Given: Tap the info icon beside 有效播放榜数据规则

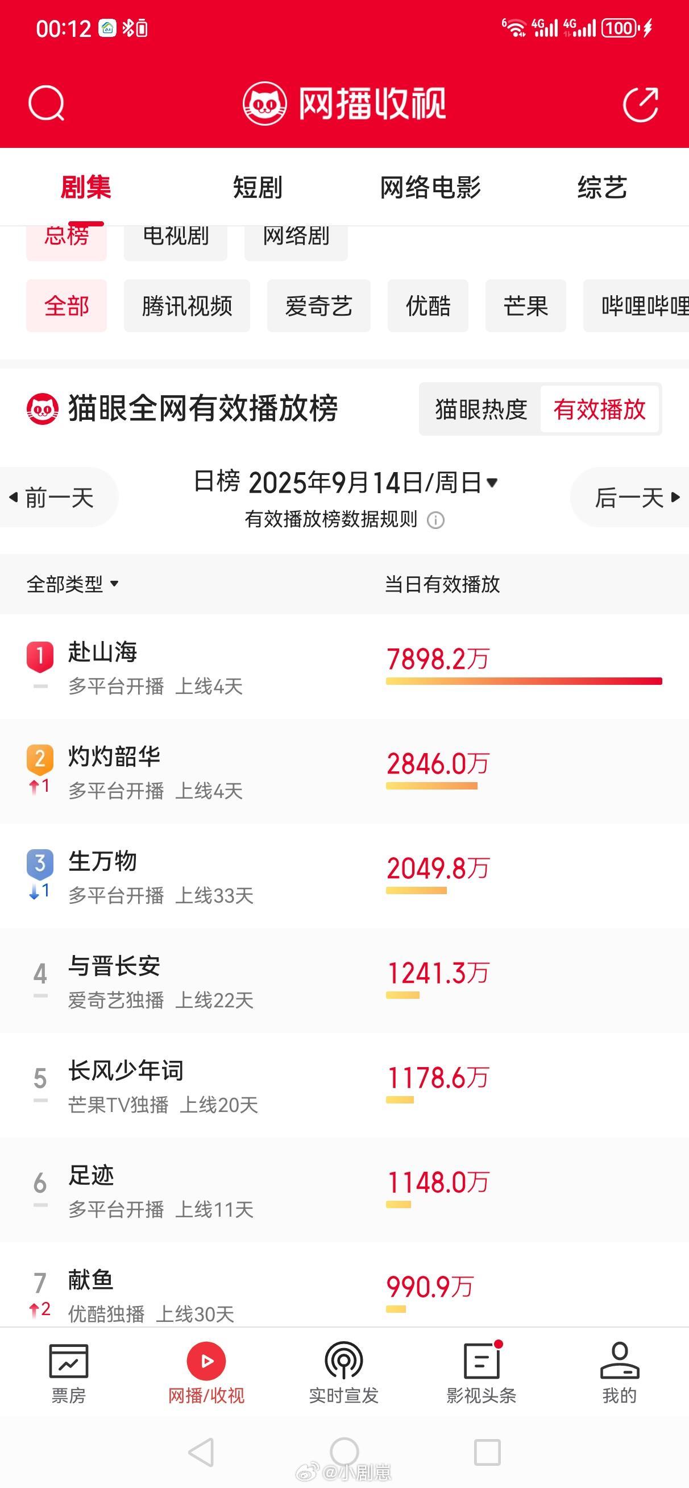Looking at the screenshot, I should click(435, 520).
